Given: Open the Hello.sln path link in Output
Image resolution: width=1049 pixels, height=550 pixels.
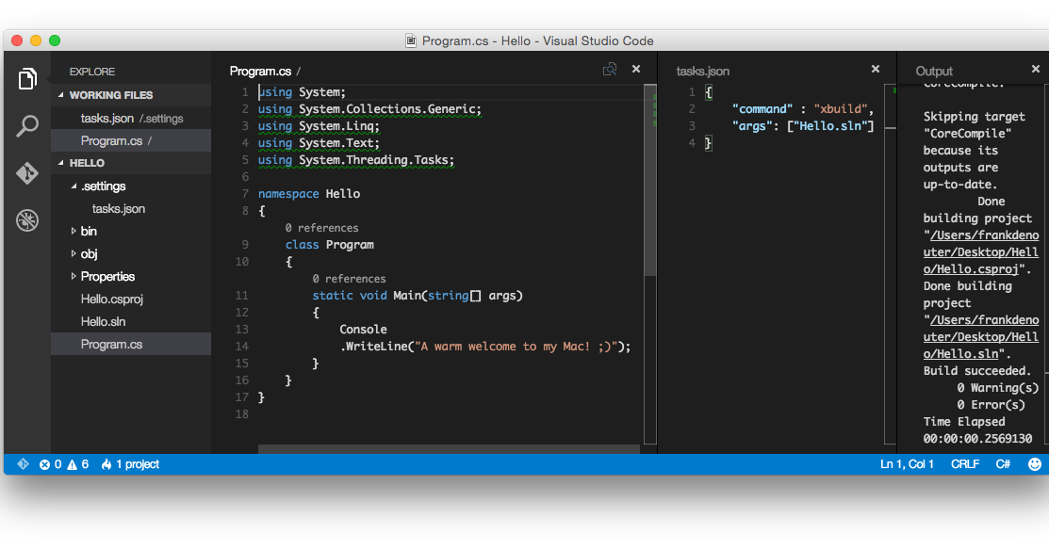Looking at the screenshot, I should click(981, 337).
